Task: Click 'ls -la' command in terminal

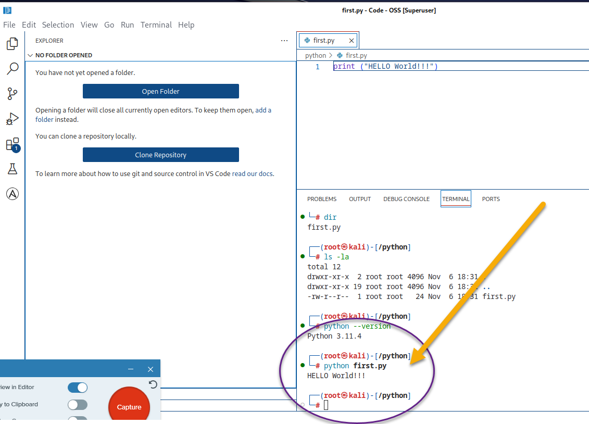Action: [336, 257]
